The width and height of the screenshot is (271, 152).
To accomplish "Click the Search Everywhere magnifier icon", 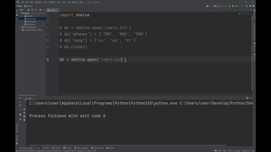I will [246, 6].
